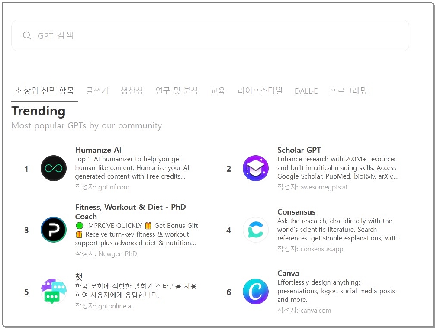The height and width of the screenshot is (330, 437).
Task: Click rank number 6 beside Canva
Action: pyautogui.click(x=228, y=292)
